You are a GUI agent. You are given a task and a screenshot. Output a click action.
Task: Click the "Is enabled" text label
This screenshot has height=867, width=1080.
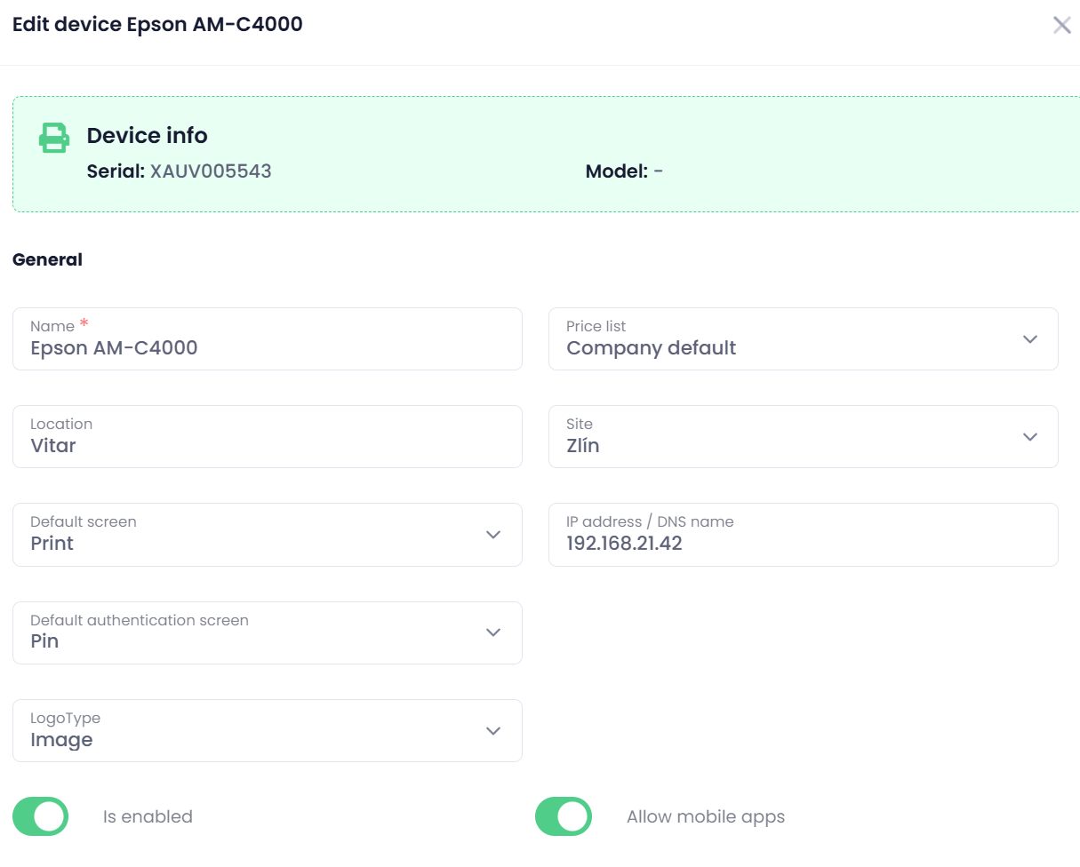(x=148, y=816)
